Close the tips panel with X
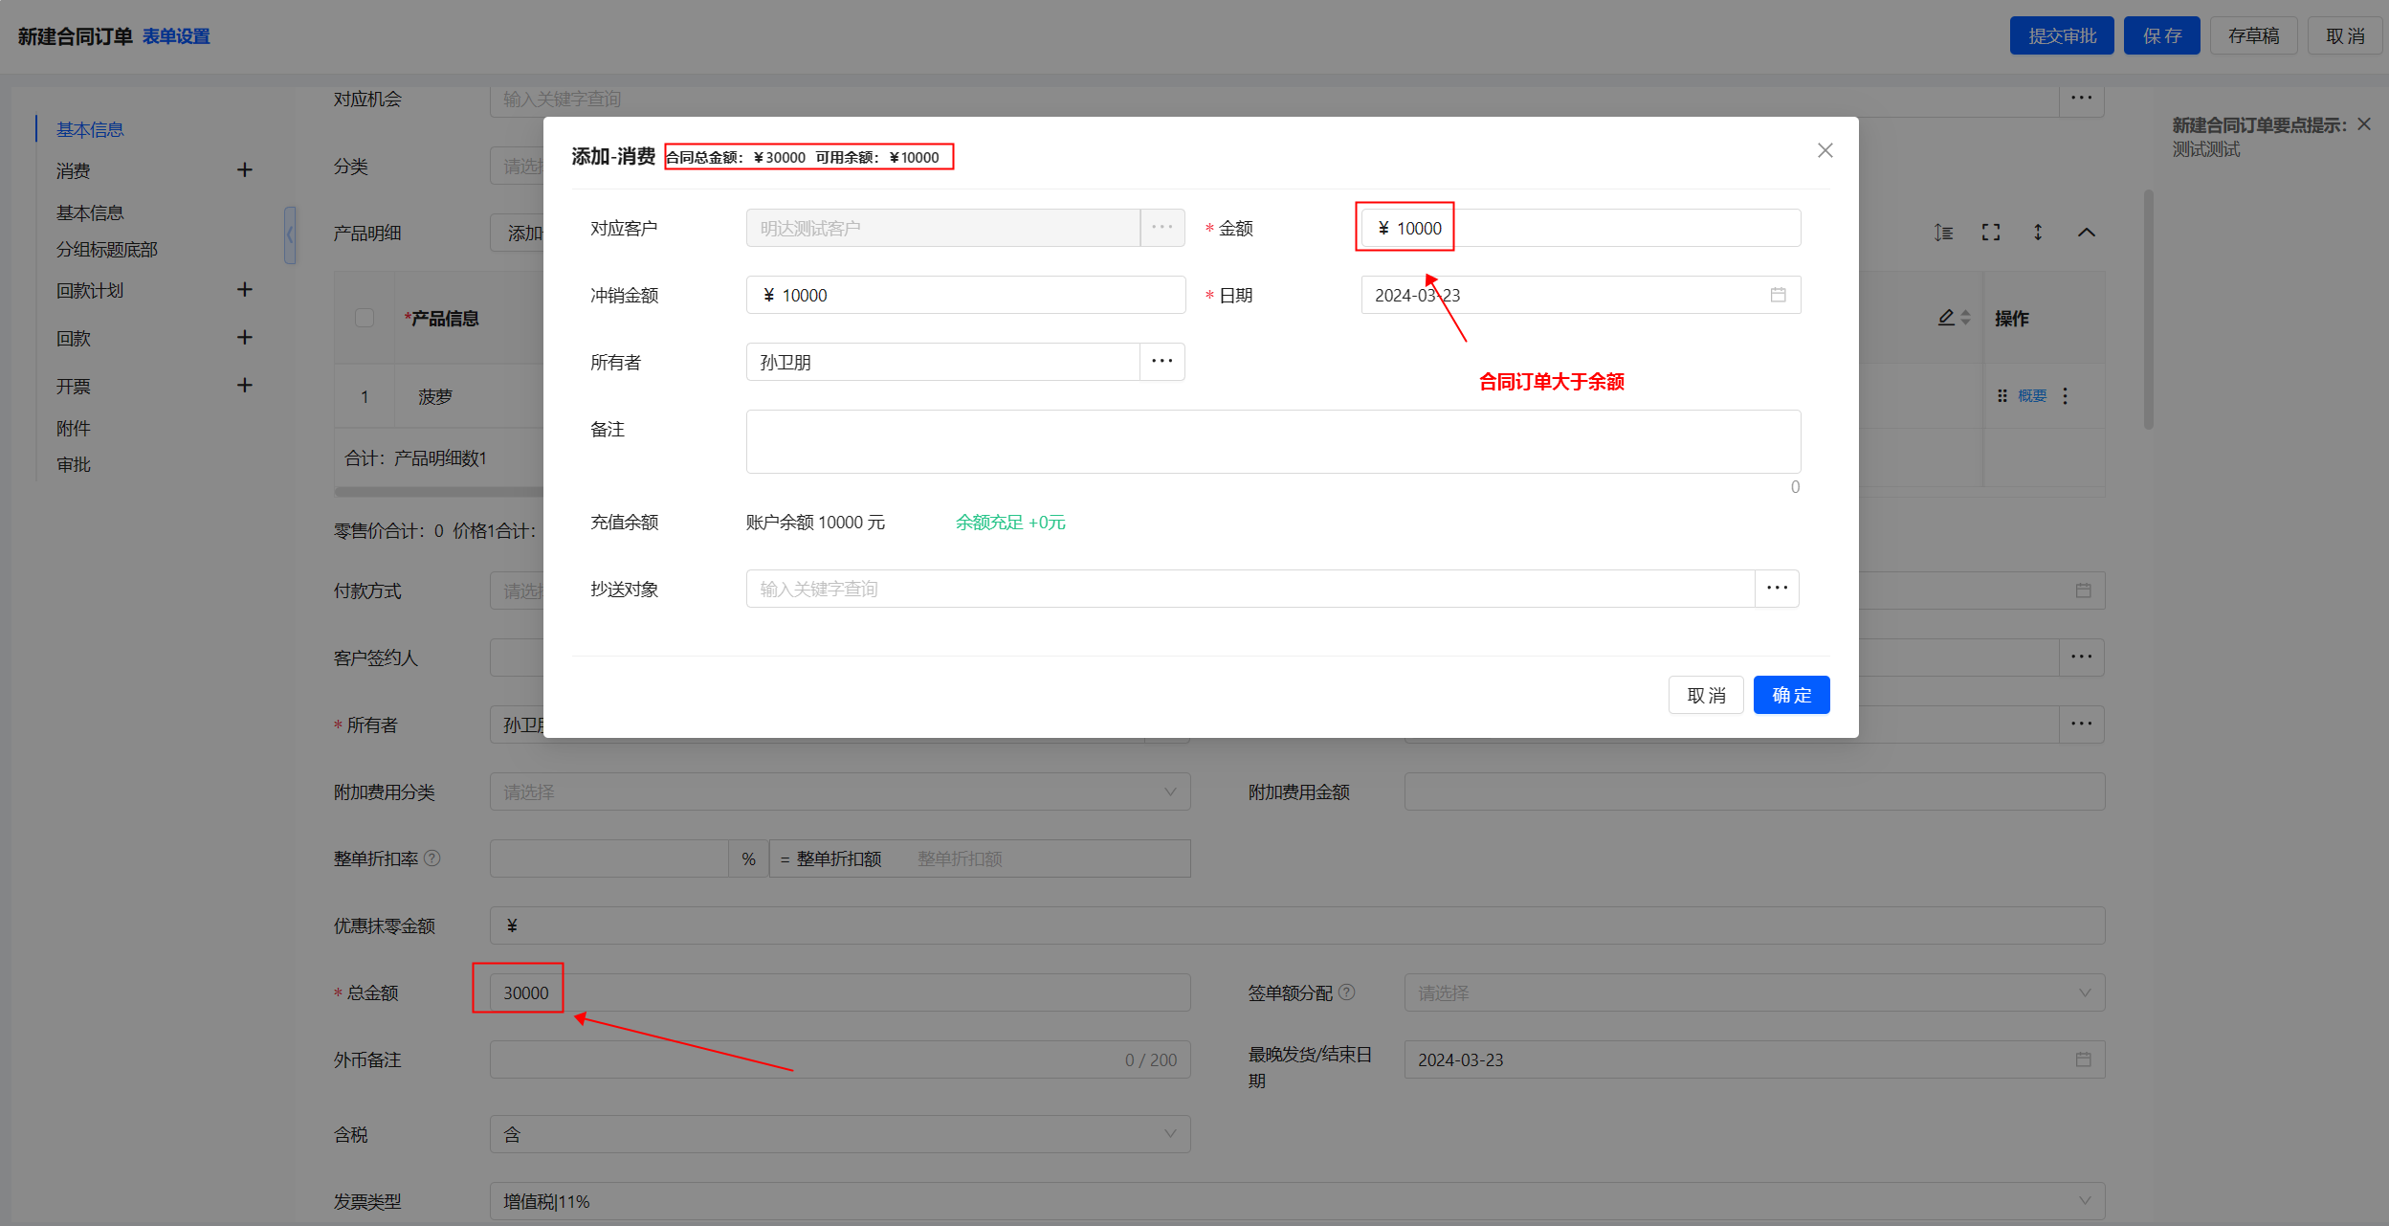Screen dimensions: 2389x1226 point(2364,124)
